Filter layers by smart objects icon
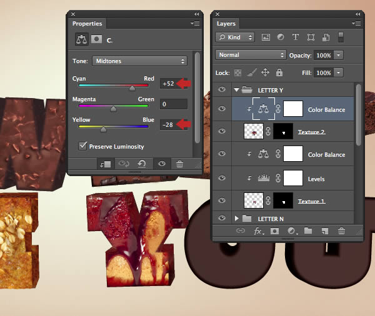 click(326, 37)
